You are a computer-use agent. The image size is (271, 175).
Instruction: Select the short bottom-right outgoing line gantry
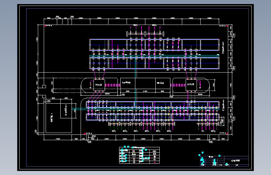click(208, 124)
